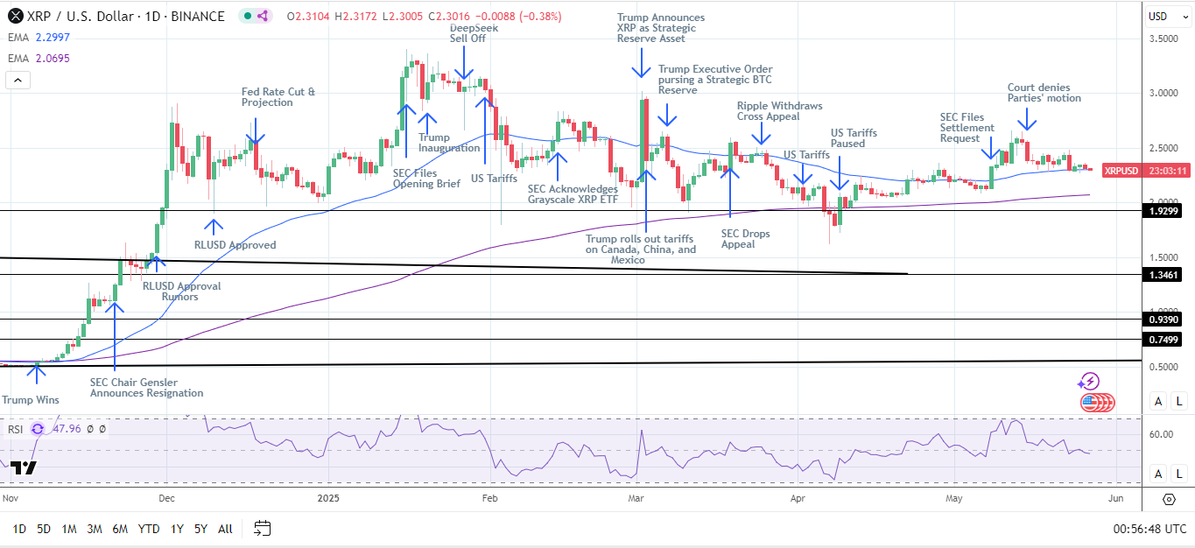Select the YTD time range

(149, 529)
